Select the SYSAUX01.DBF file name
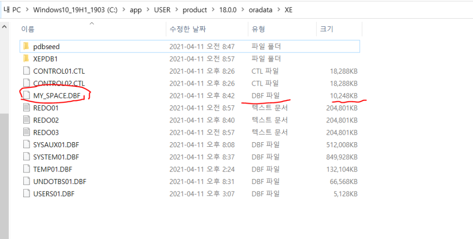This screenshot has height=239, width=473. pos(56,145)
